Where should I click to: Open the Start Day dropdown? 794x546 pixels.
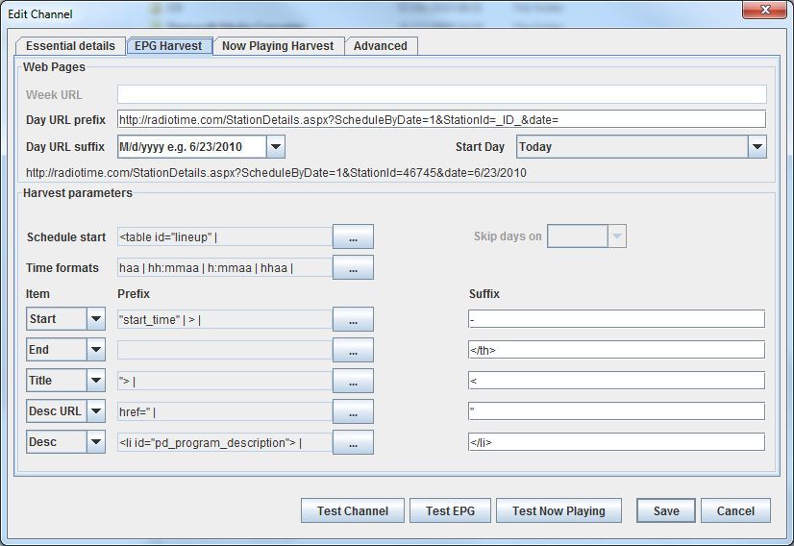[757, 147]
